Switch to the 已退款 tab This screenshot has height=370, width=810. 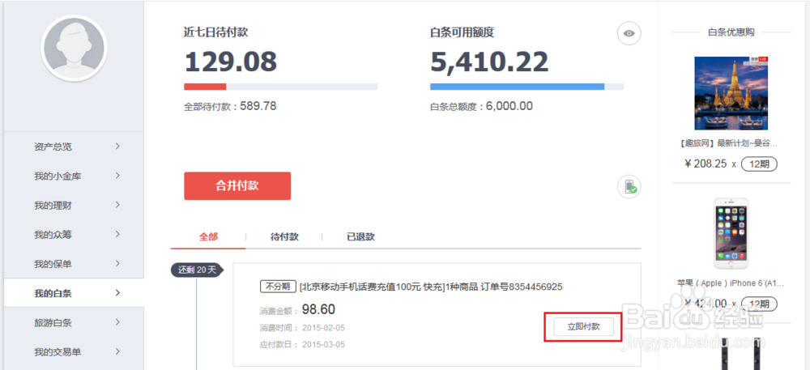coord(360,237)
